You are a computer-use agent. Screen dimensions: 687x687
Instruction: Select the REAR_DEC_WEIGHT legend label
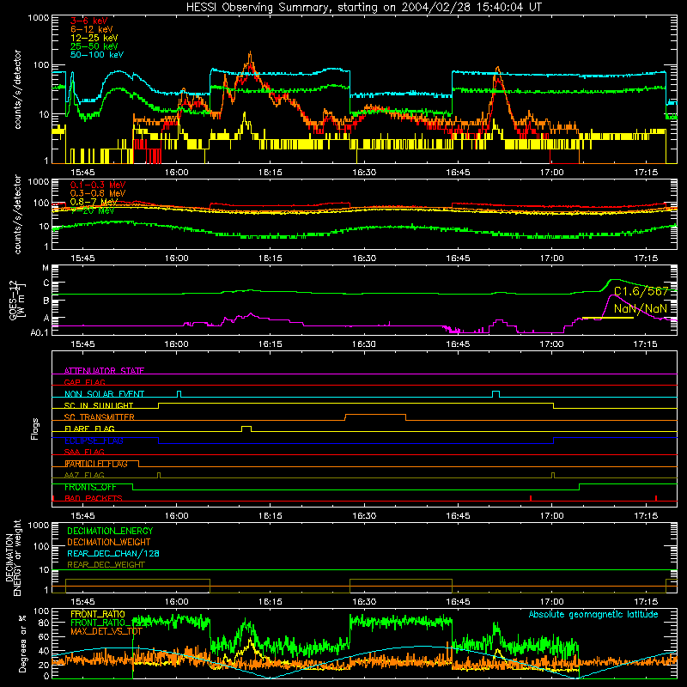tap(106, 565)
